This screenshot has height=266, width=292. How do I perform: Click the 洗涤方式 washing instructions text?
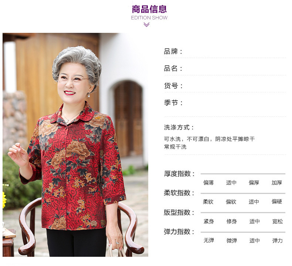pos(209,143)
